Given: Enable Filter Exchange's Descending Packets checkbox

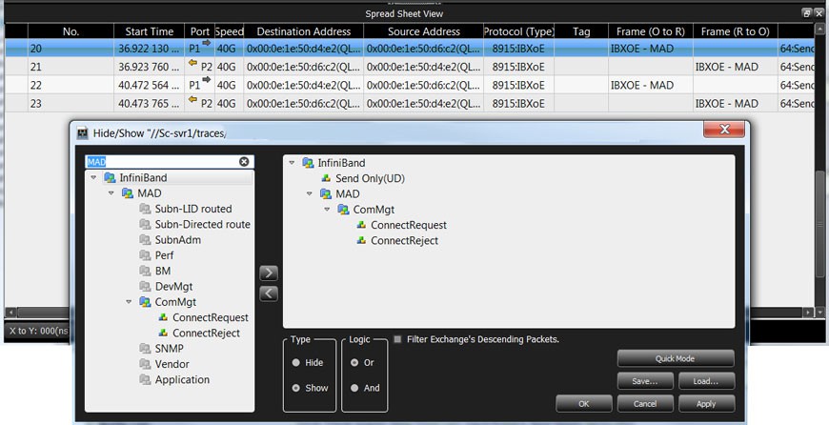Looking at the screenshot, I should [x=397, y=339].
